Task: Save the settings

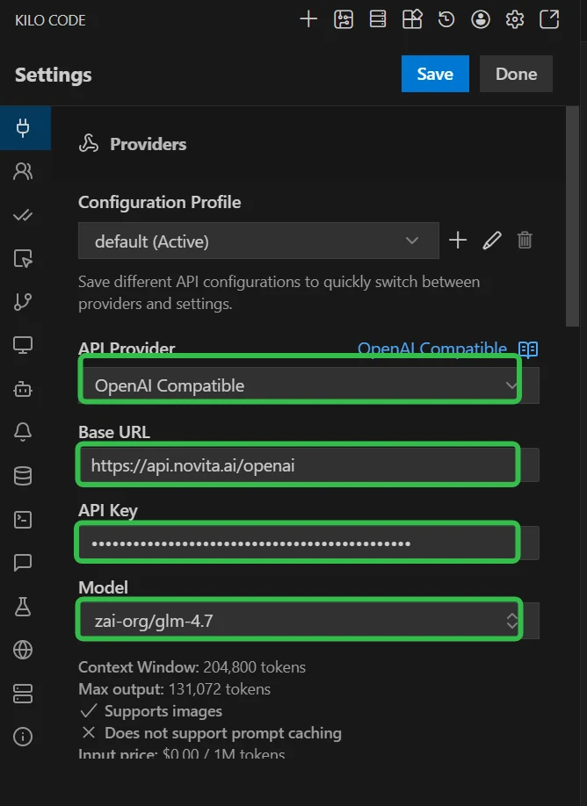Action: tap(435, 74)
